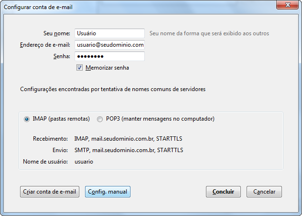Viewport: 302px width, 216px height.
Task: Click the Concluir button
Action: click(x=223, y=192)
